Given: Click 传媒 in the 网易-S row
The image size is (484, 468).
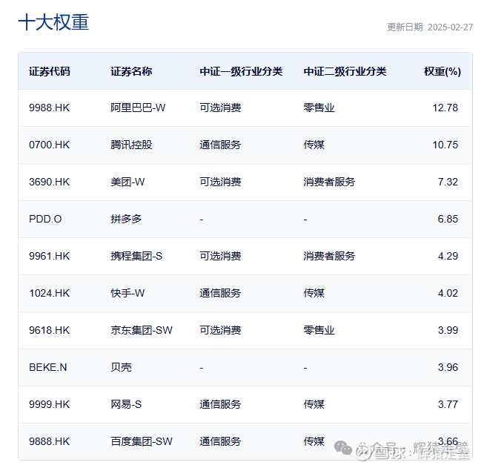Looking at the screenshot, I should (x=314, y=404).
